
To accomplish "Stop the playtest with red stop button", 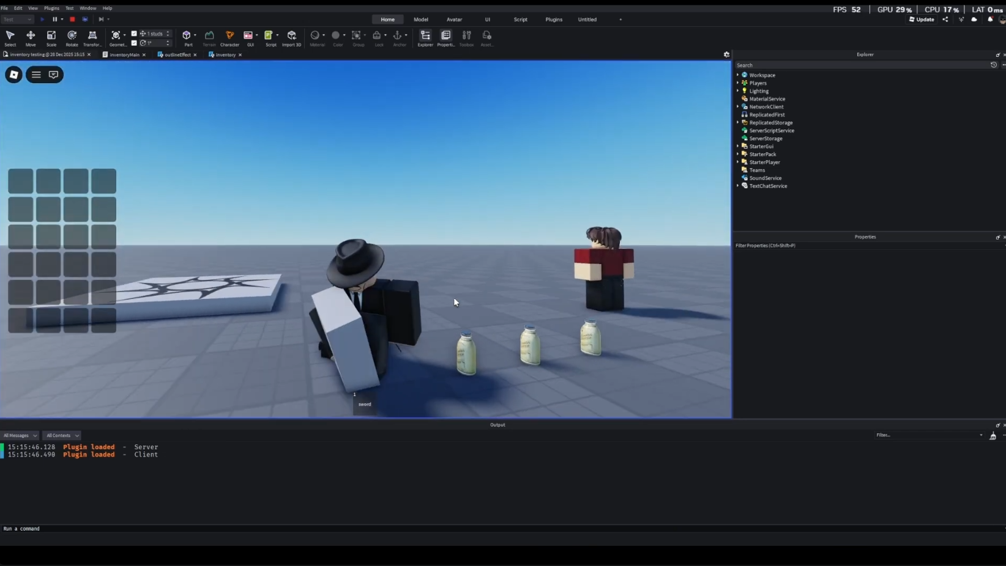I will 72,20.
